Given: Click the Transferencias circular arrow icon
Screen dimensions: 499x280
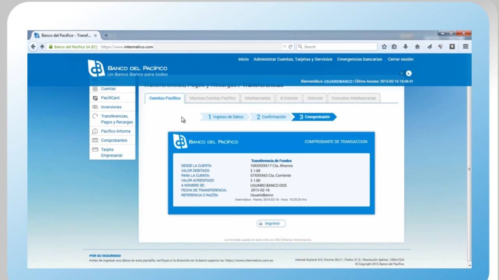Looking at the screenshot, I should pyautogui.click(x=95, y=116).
